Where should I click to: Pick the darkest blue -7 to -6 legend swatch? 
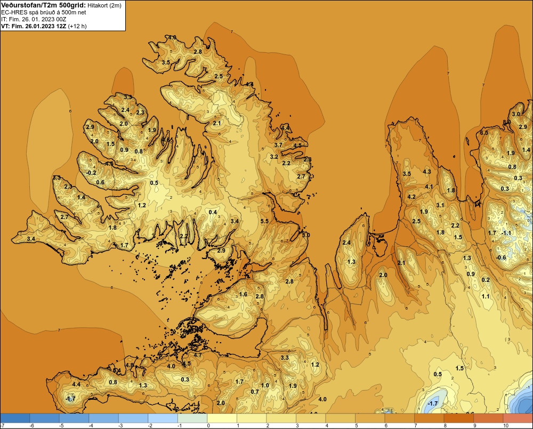15,418
